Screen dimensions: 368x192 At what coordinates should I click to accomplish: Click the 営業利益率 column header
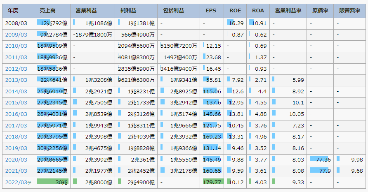[x=288, y=11]
